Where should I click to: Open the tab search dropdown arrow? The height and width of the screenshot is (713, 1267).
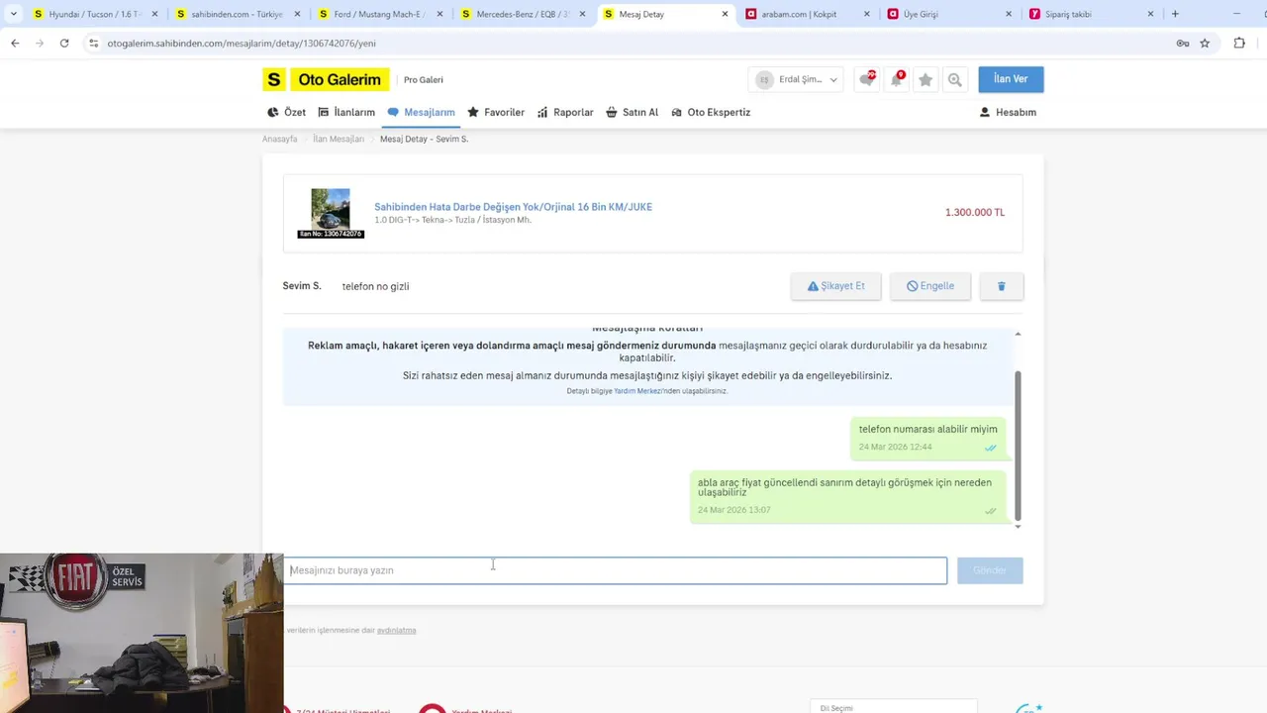click(14, 14)
